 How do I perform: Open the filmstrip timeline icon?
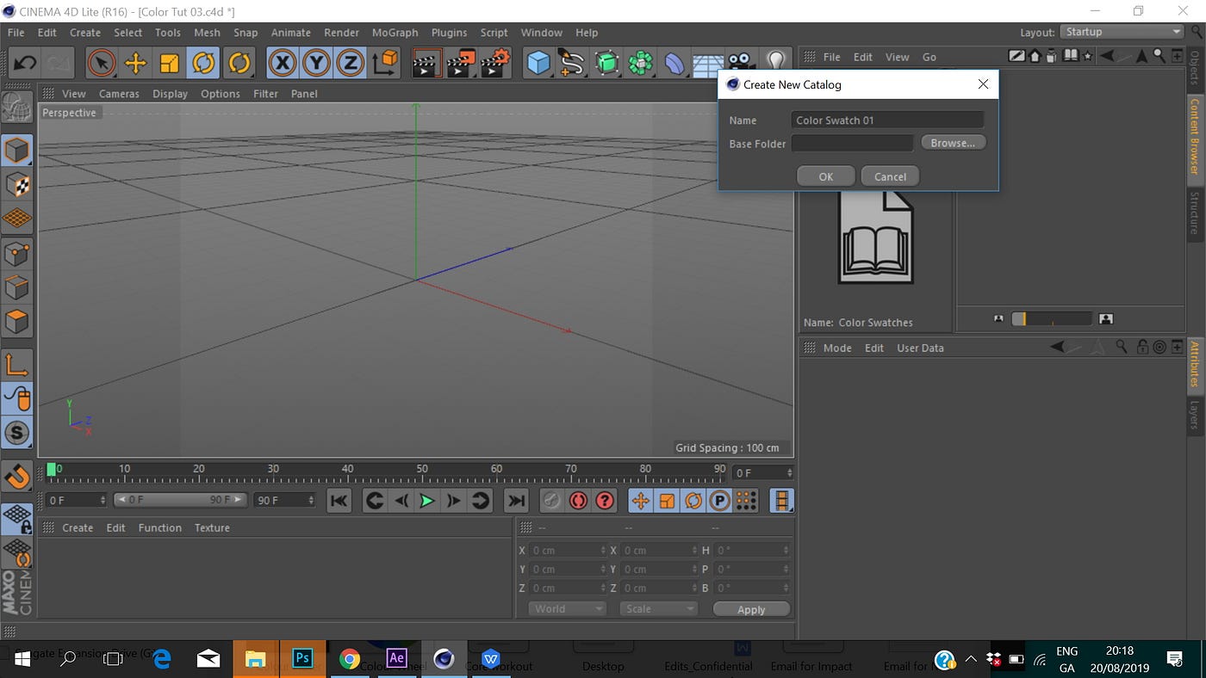pos(781,500)
